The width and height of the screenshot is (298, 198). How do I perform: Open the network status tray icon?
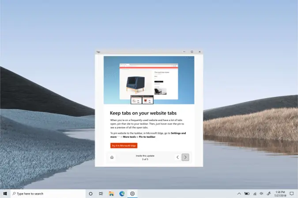pos(255,194)
